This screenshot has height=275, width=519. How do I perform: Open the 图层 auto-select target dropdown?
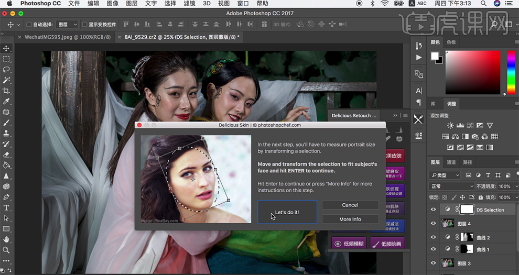pos(67,25)
